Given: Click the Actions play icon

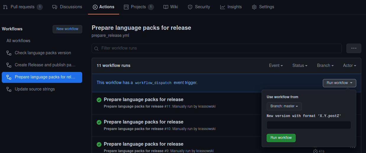Looking at the screenshot, I should [x=95, y=7].
